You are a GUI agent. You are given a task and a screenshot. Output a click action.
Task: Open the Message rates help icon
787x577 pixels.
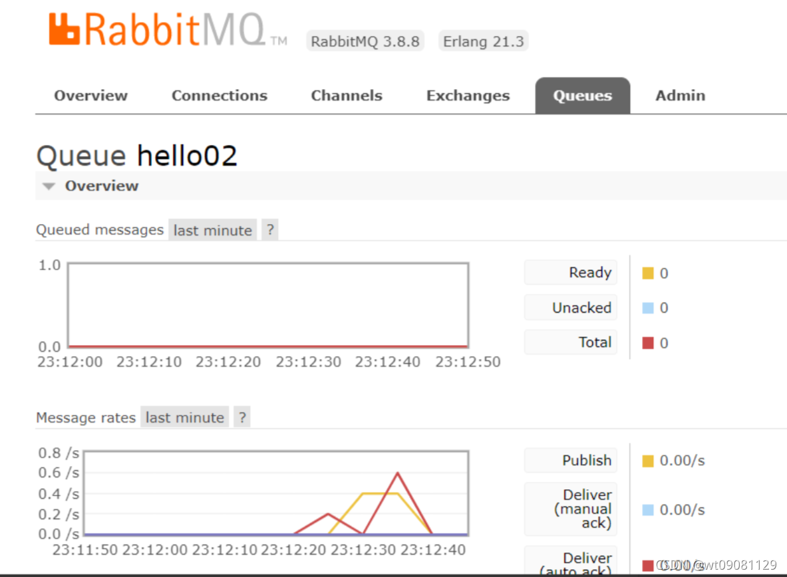[x=241, y=417]
